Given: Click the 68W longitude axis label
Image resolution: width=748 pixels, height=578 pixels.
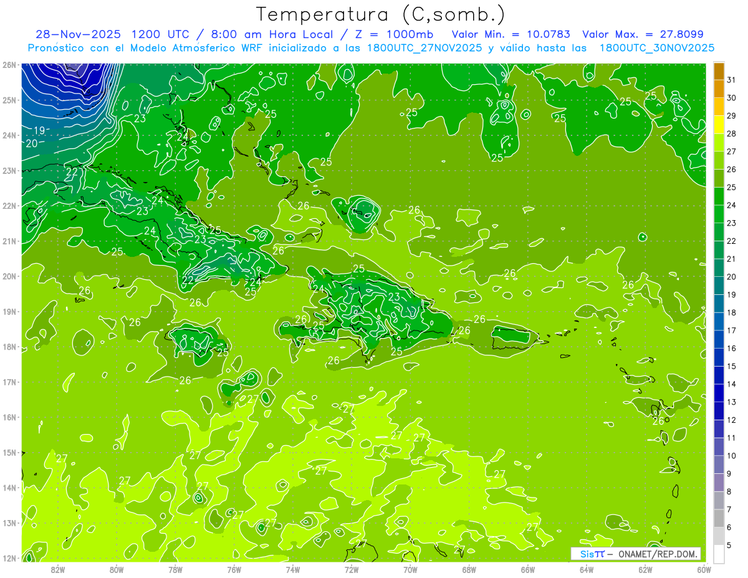Looking at the screenshot, I should pos(469,569).
